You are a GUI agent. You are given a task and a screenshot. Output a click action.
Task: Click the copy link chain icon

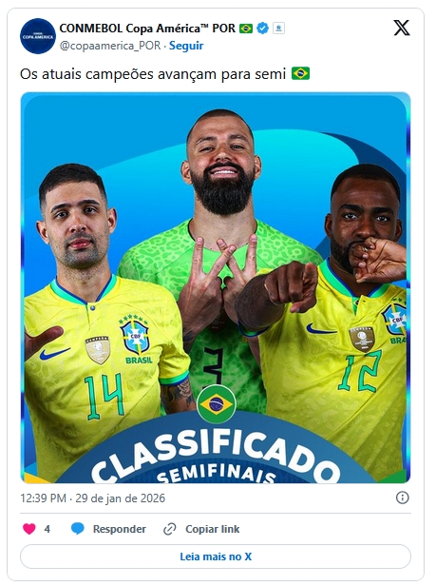[169, 529]
